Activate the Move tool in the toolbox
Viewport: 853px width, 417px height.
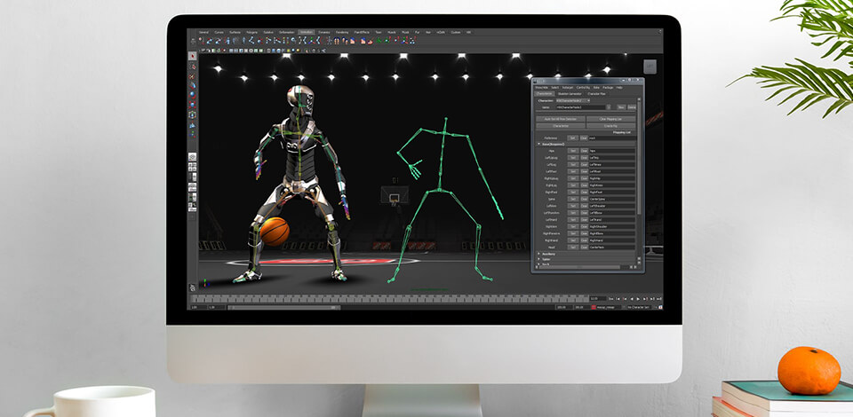[193, 88]
